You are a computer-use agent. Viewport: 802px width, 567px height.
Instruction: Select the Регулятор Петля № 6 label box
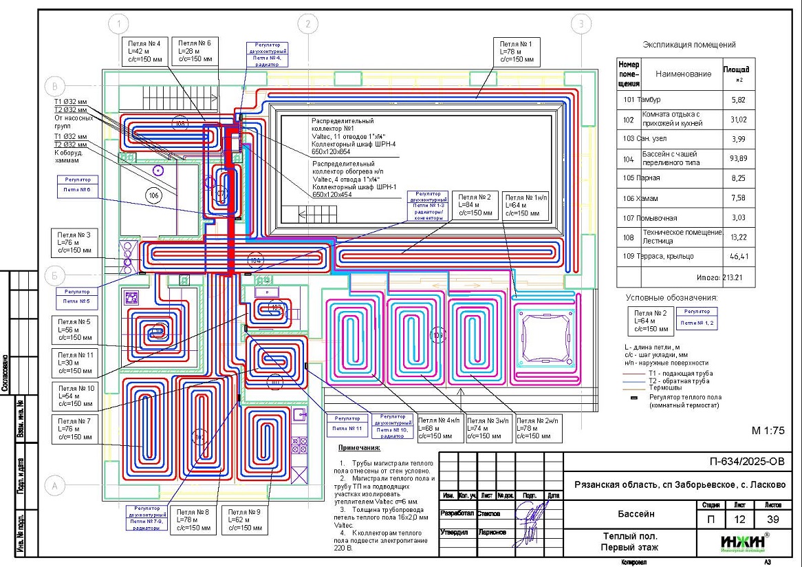click(78, 184)
